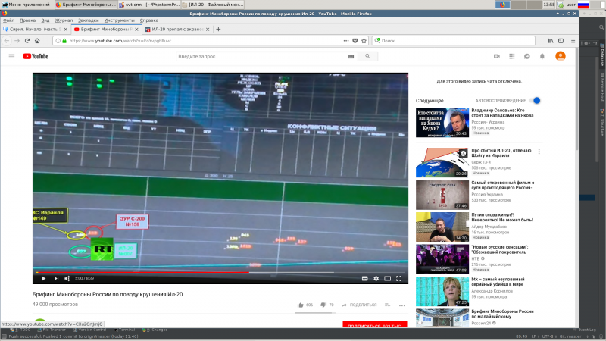Open a new browser tab
Image resolution: width=606 pixels, height=341 pixels.
tap(218, 30)
